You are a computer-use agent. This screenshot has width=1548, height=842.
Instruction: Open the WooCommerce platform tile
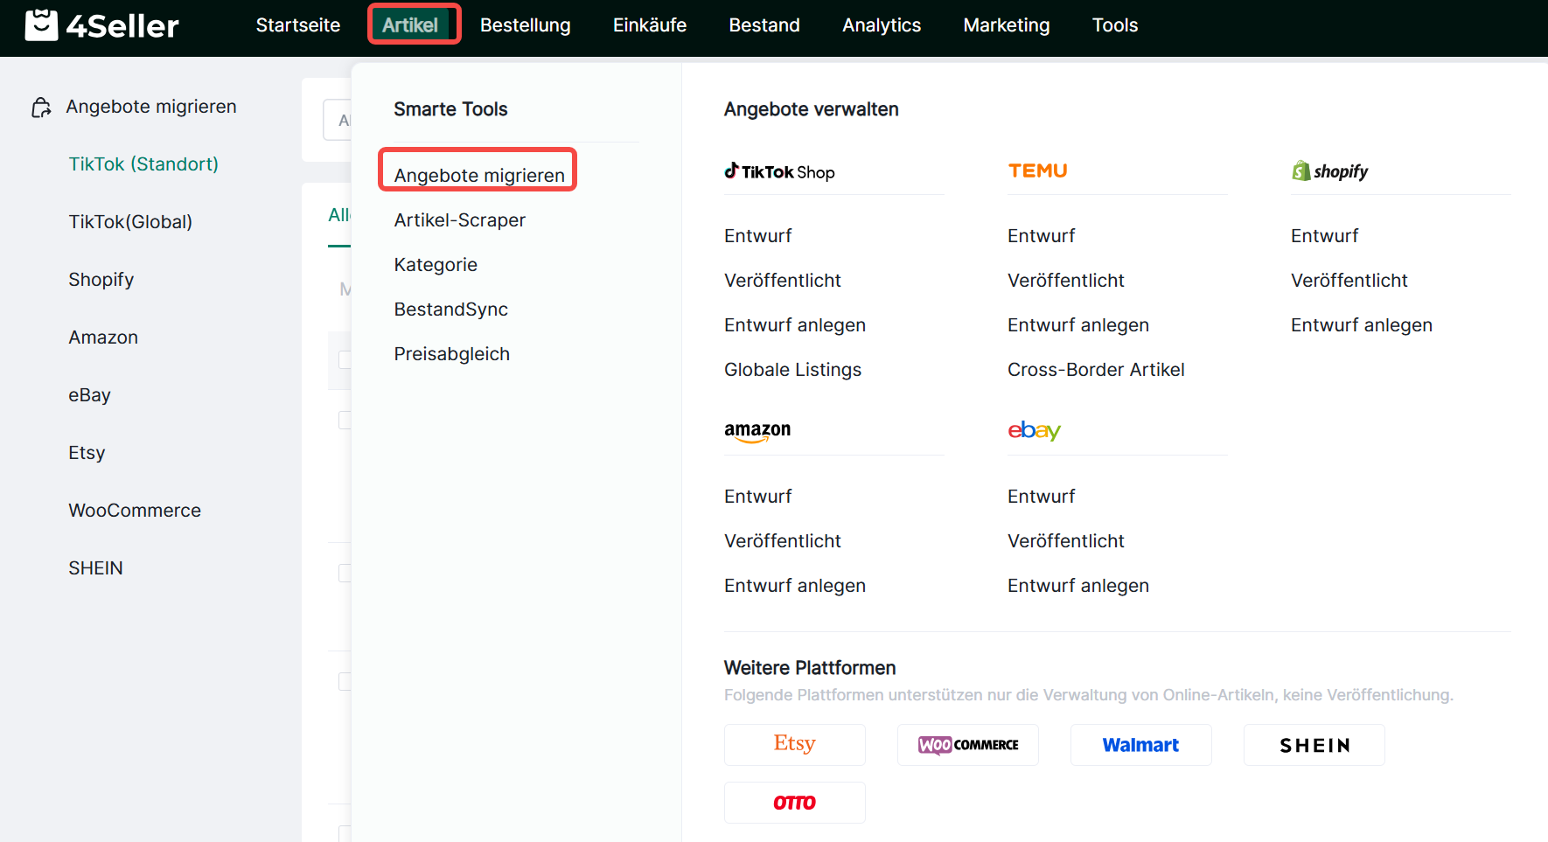(x=967, y=745)
